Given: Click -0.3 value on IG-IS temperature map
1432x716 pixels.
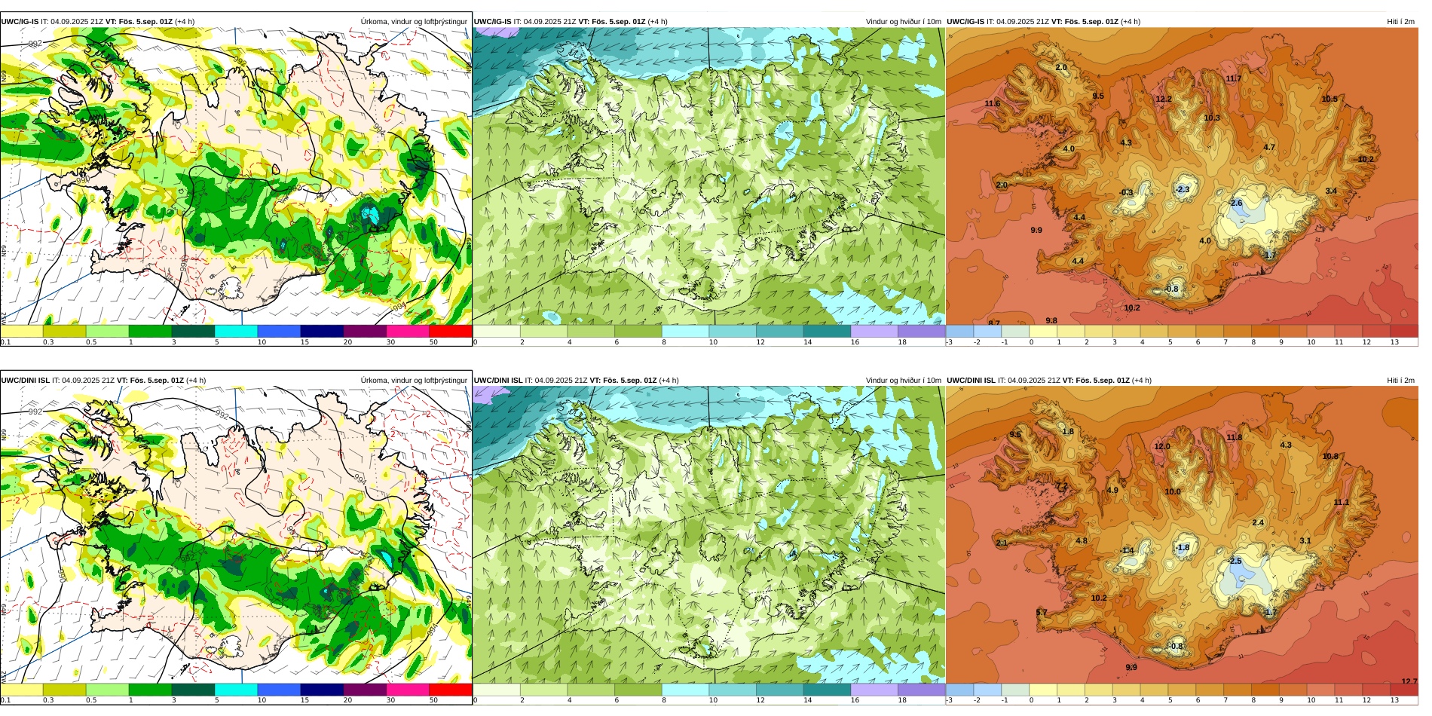Looking at the screenshot, I should tap(1127, 193).
